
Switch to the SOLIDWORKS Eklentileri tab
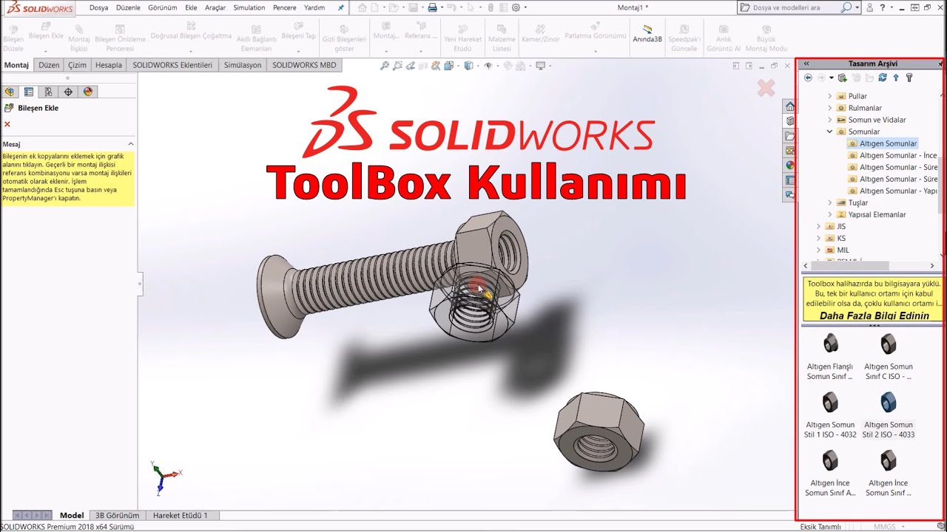172,65
